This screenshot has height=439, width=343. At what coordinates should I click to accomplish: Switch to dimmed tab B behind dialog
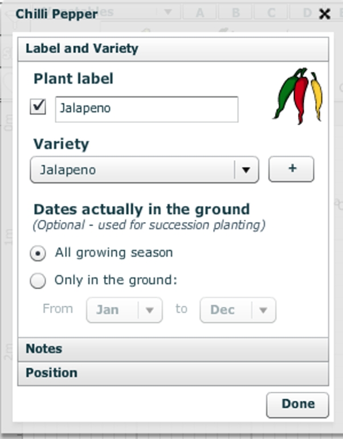[x=236, y=13]
